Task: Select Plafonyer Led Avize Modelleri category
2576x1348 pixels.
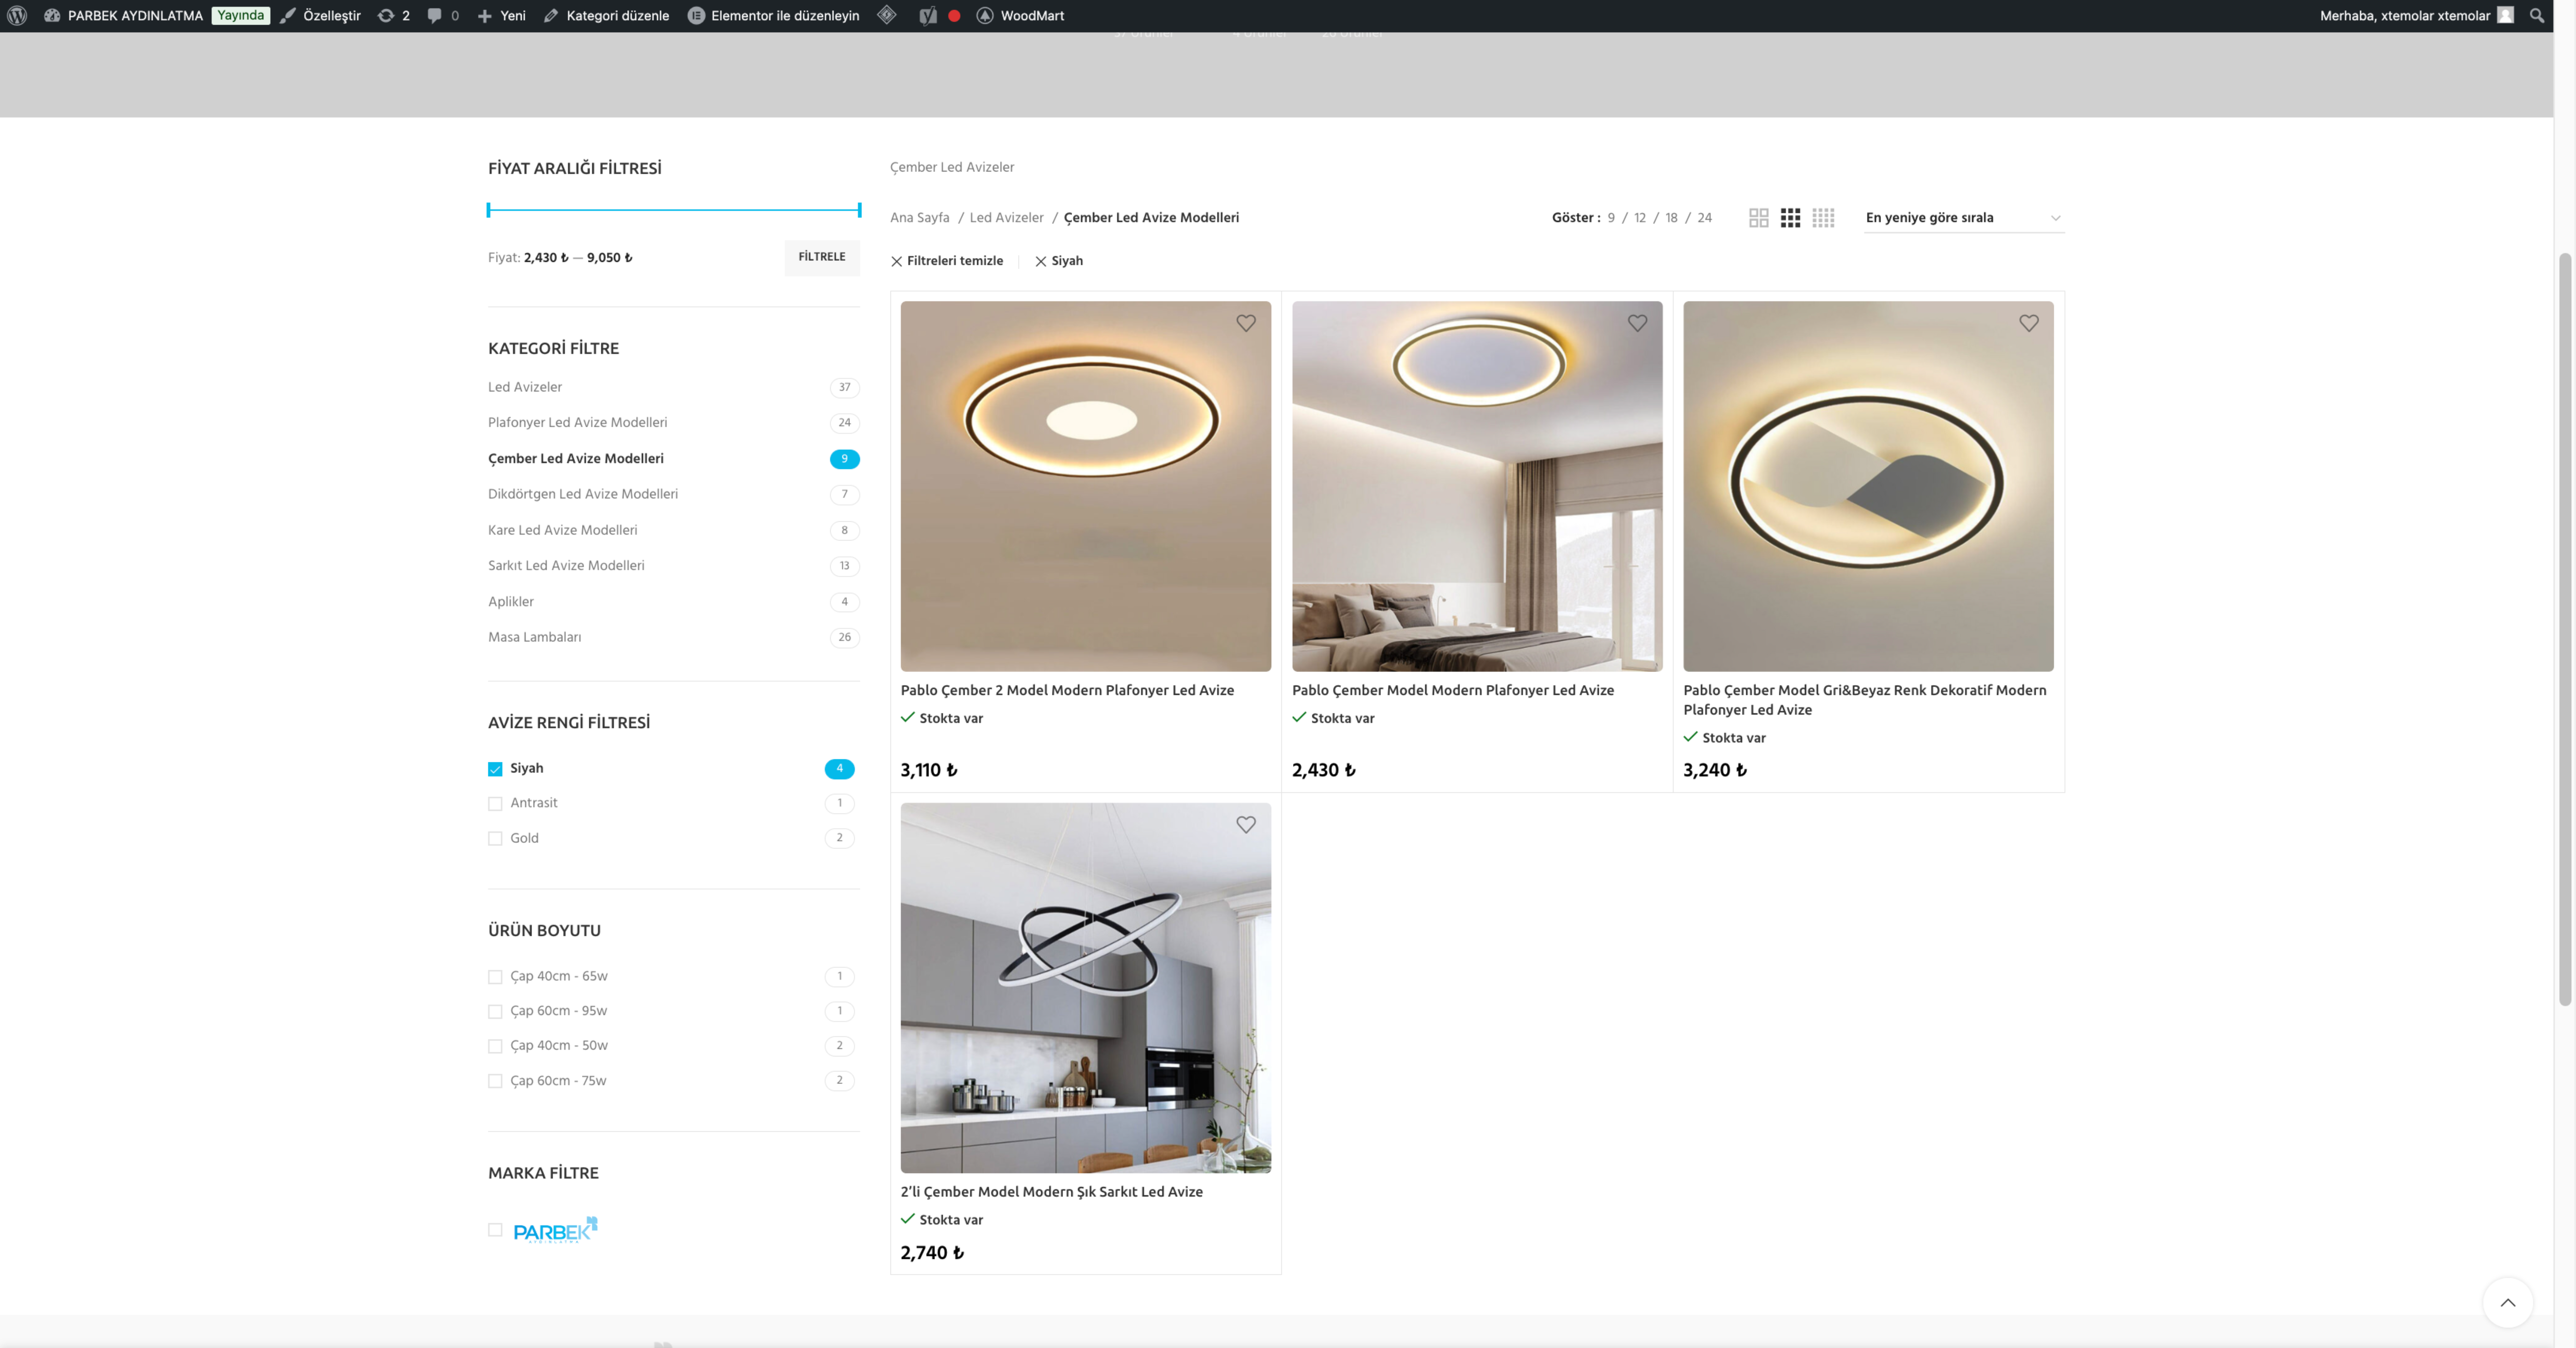Action: pos(578,423)
